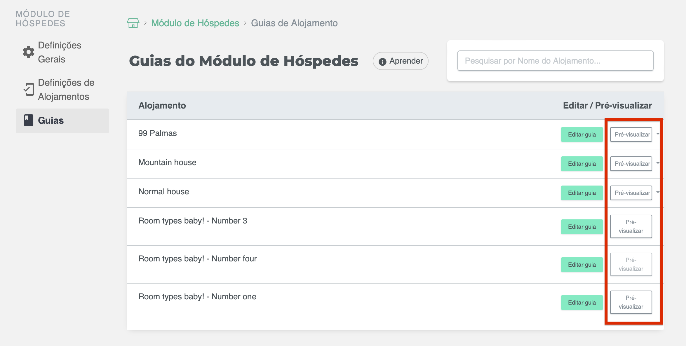Expand the Pré-visualizar caret for Normal house
The width and height of the screenshot is (686, 346).
coord(658,193)
